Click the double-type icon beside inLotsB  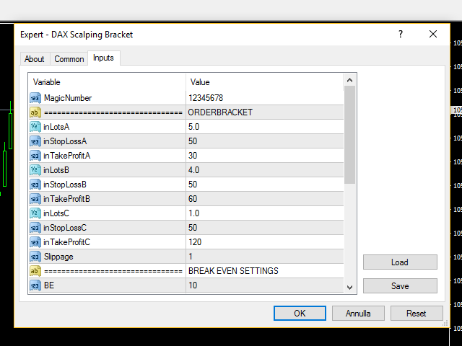pyautogui.click(x=35, y=170)
